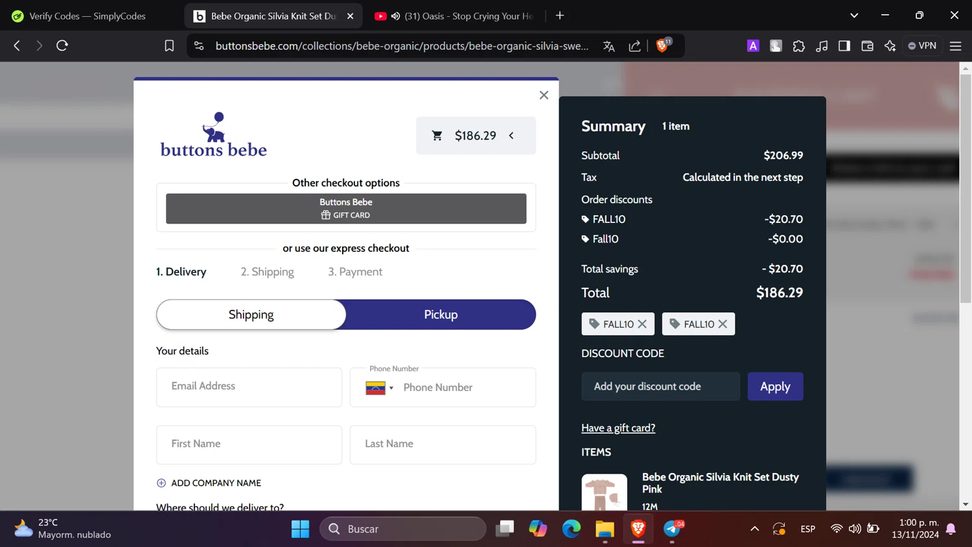Open a new browser tab
This screenshot has width=972, height=547.
560,16
